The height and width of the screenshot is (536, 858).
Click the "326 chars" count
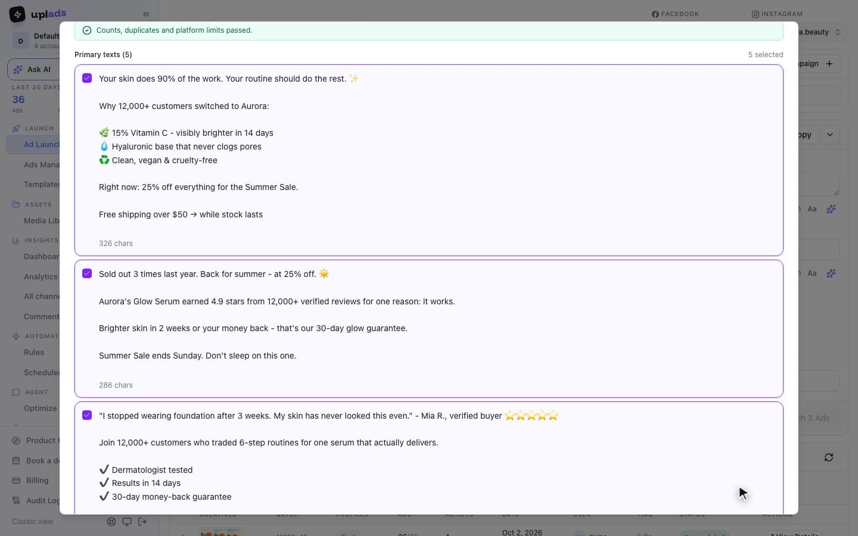pos(116,244)
